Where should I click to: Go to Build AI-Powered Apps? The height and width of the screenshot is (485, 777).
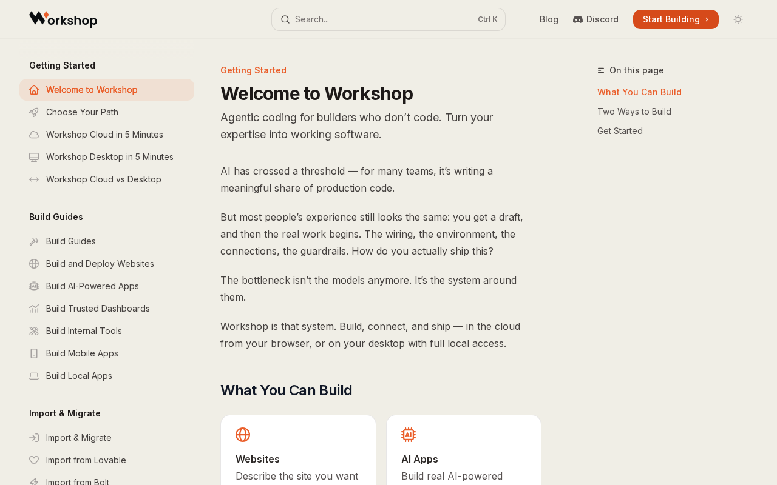click(x=107, y=286)
